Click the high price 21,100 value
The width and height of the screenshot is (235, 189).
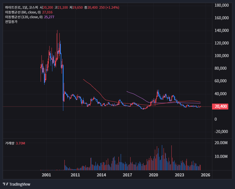(x=63, y=8)
